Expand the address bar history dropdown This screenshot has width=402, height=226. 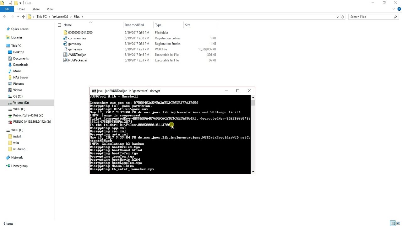pyautogui.click(x=338, y=17)
